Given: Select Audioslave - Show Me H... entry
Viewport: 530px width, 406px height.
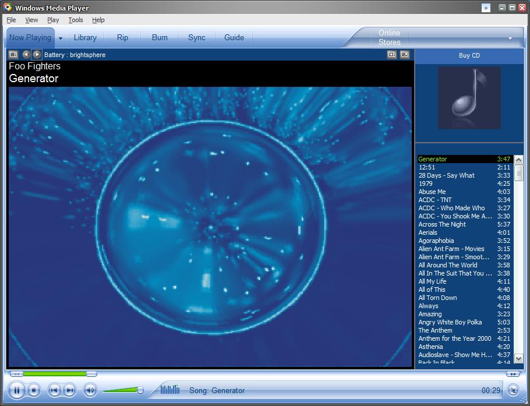Looking at the screenshot, I should pyautogui.click(x=465, y=355).
